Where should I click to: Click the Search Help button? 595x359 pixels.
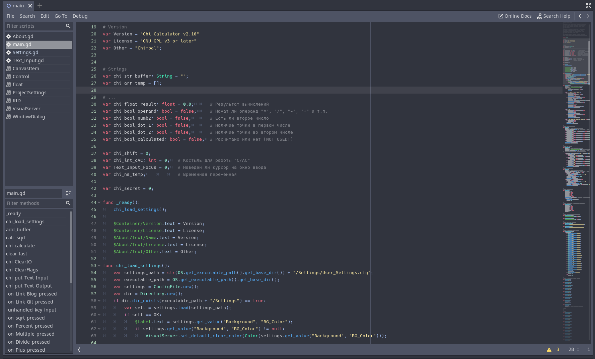[x=553, y=16]
